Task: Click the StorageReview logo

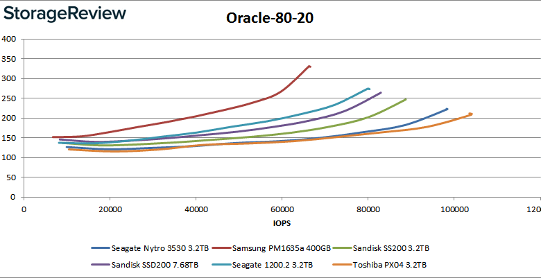Action: [x=65, y=14]
